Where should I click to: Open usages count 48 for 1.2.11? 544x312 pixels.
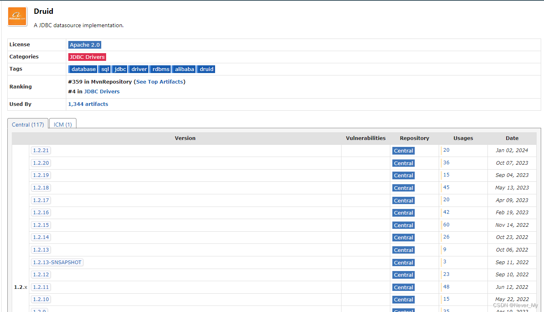pos(446,286)
